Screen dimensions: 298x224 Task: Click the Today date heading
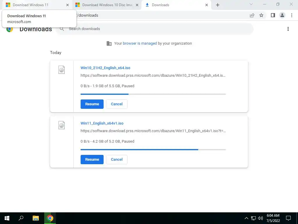point(56,52)
